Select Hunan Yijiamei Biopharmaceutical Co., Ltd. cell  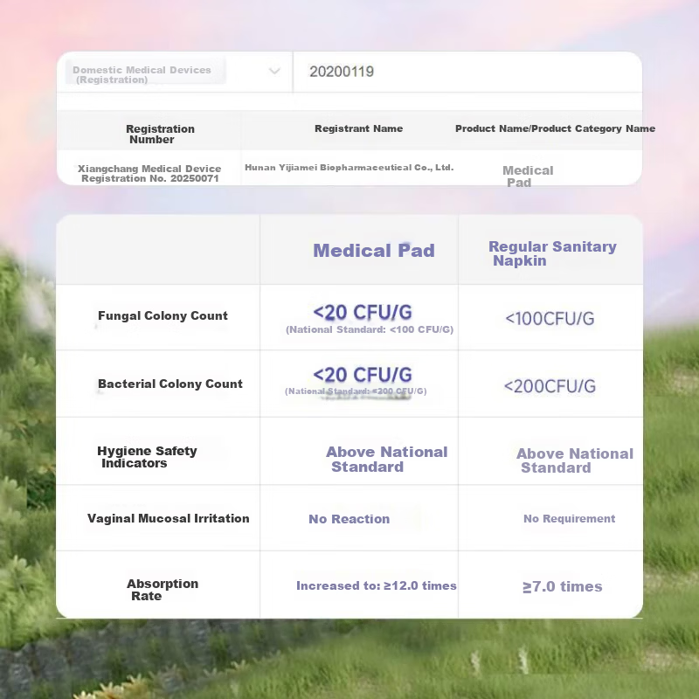click(x=349, y=168)
